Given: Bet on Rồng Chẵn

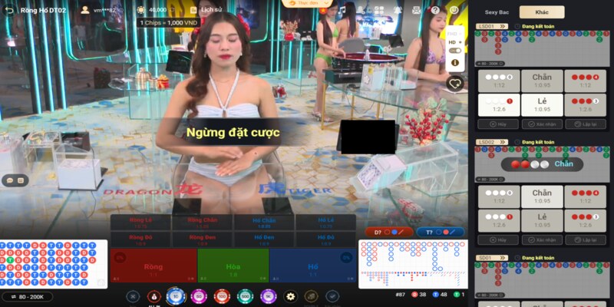Looking at the screenshot, I should (203, 223).
